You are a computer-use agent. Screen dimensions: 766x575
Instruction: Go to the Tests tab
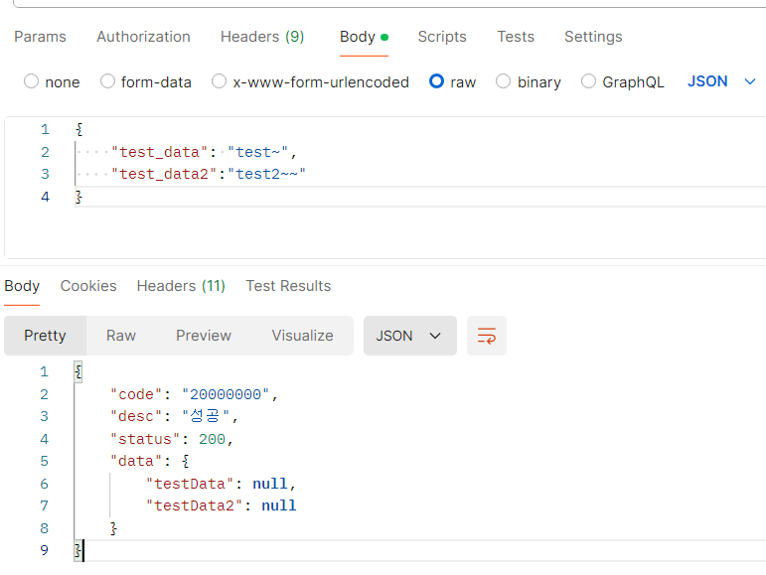516,37
